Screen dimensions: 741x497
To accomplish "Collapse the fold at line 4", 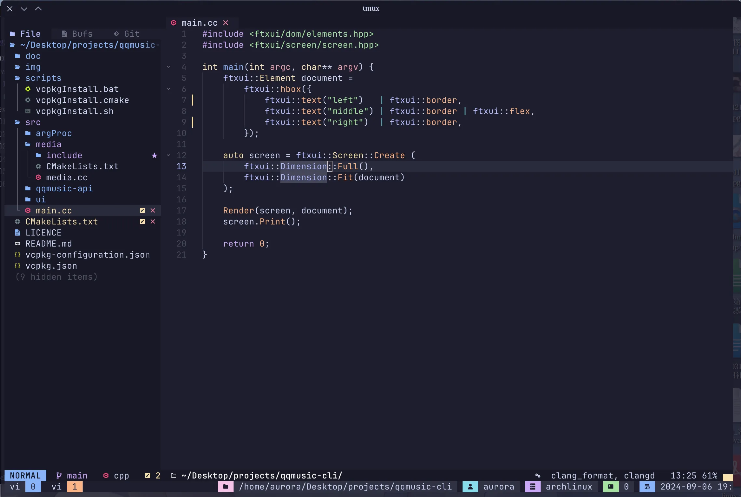I will [x=168, y=67].
